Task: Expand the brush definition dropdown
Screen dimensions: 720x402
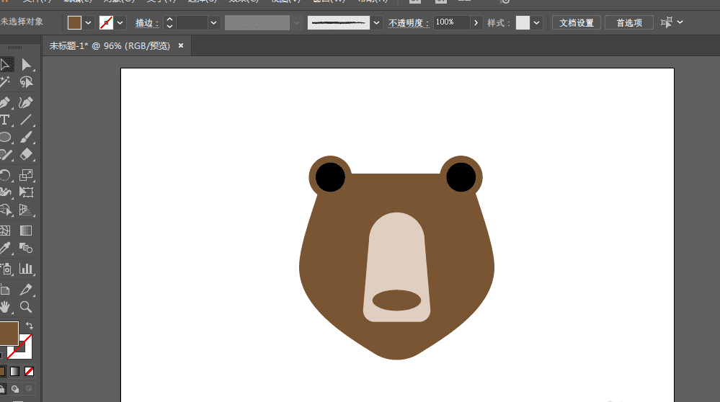Action: point(376,23)
